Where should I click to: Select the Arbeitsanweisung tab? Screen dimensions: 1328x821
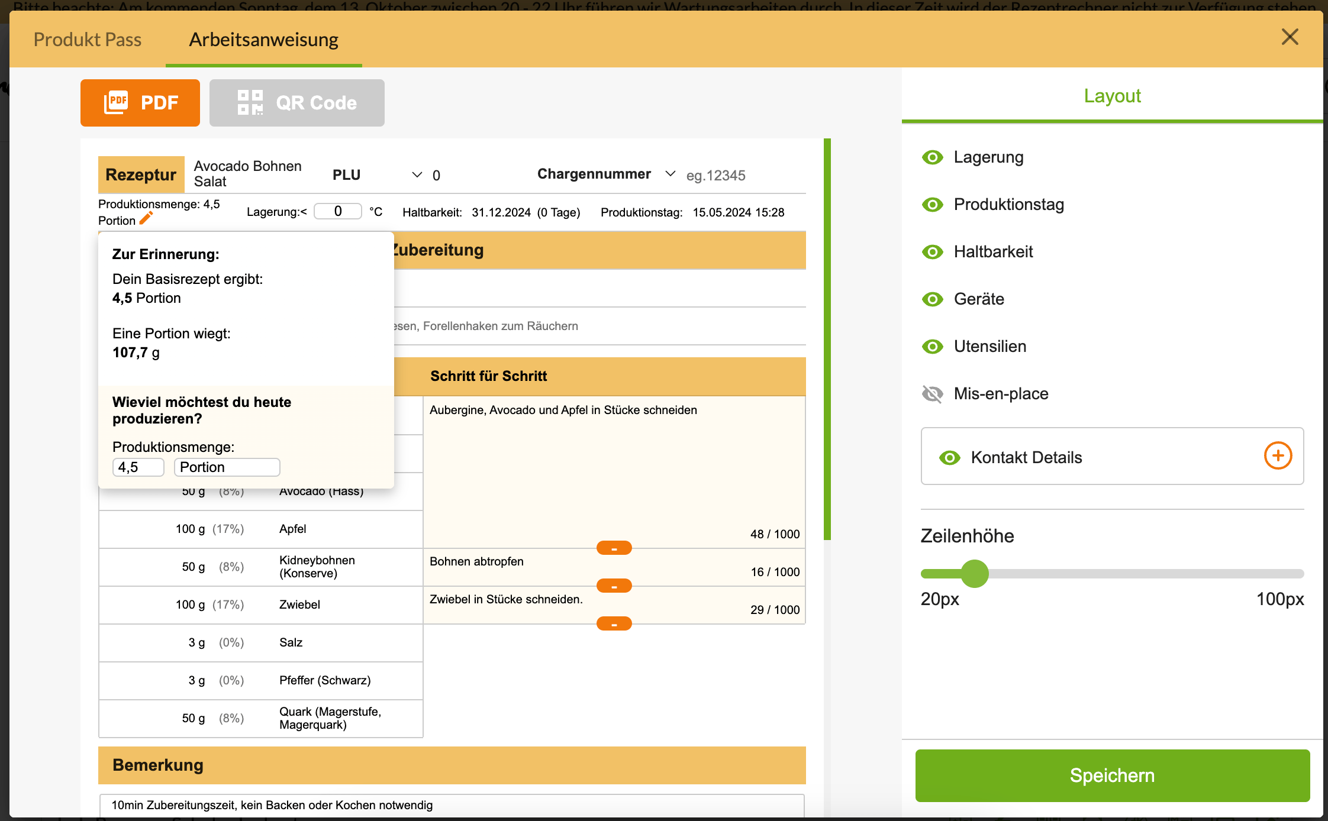click(x=264, y=40)
